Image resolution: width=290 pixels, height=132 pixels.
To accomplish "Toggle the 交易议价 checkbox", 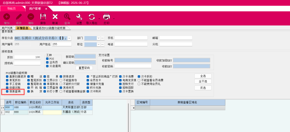I will point(45,80).
